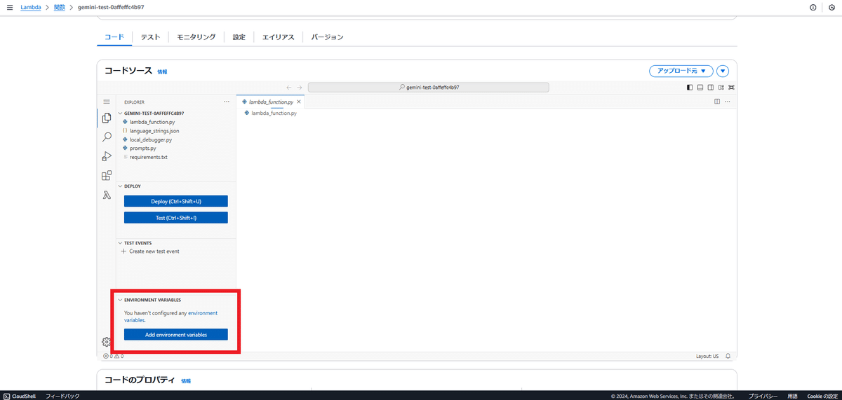Open editor more actions ellipsis

[x=728, y=102]
